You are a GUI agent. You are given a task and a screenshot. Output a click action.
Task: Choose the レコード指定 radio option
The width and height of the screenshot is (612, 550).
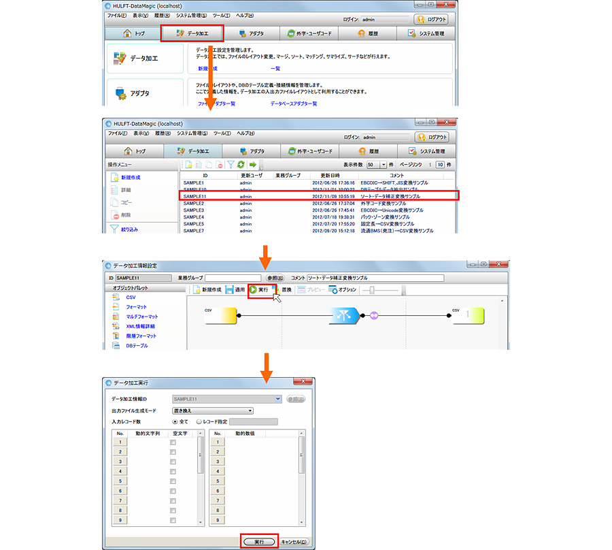pos(199,421)
